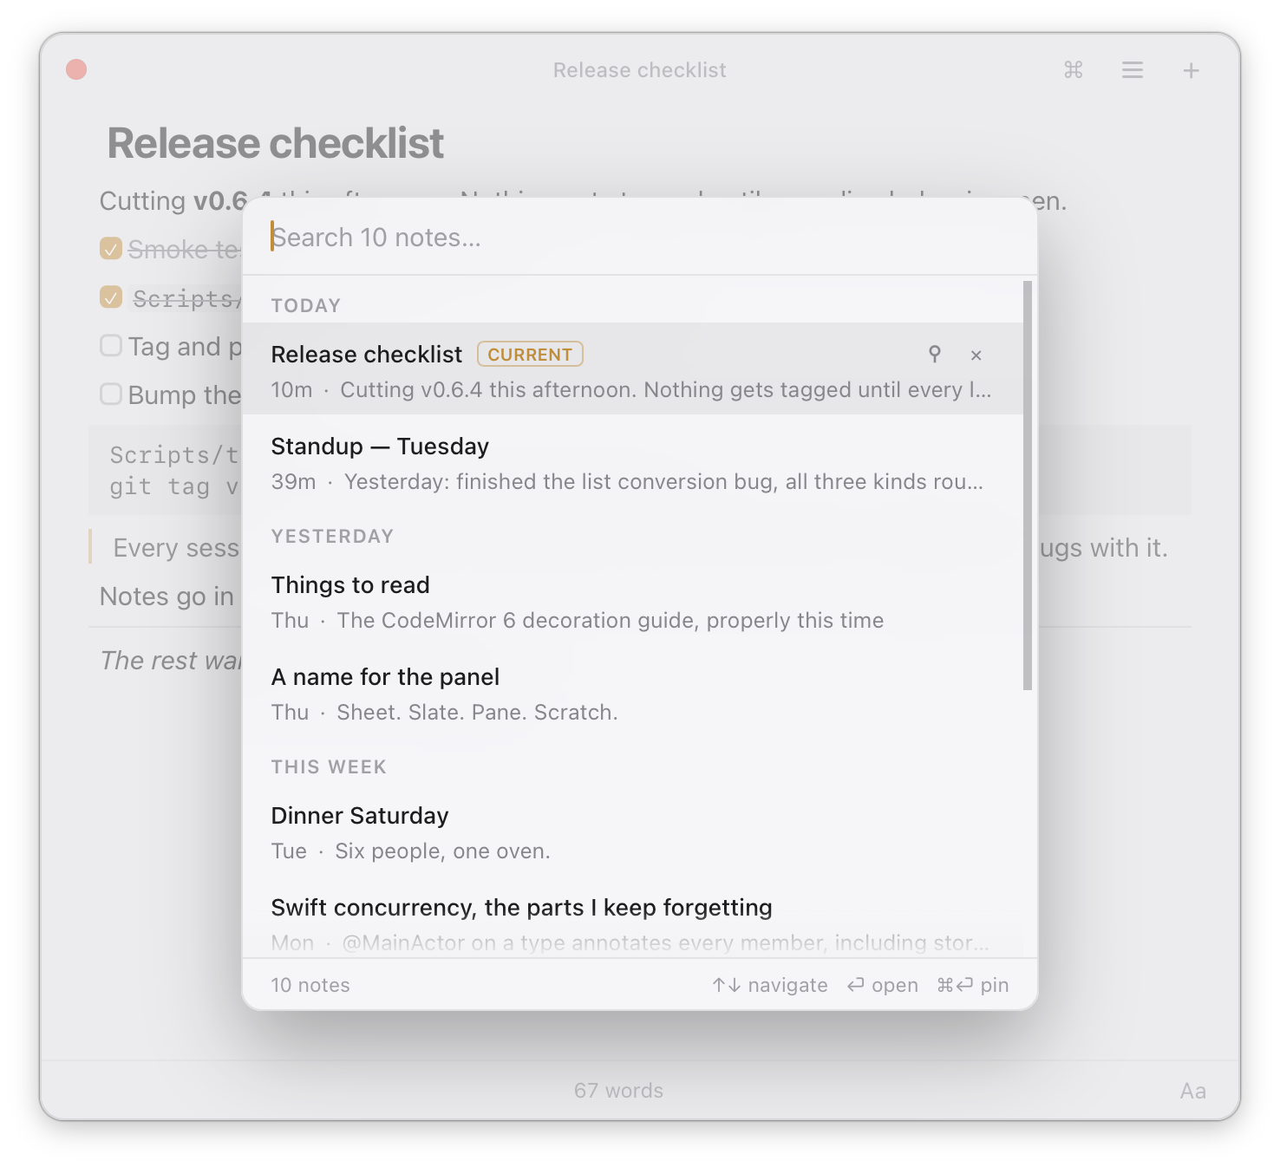Click the 10 notes count label
The height and width of the screenshot is (1167, 1280).
(310, 985)
